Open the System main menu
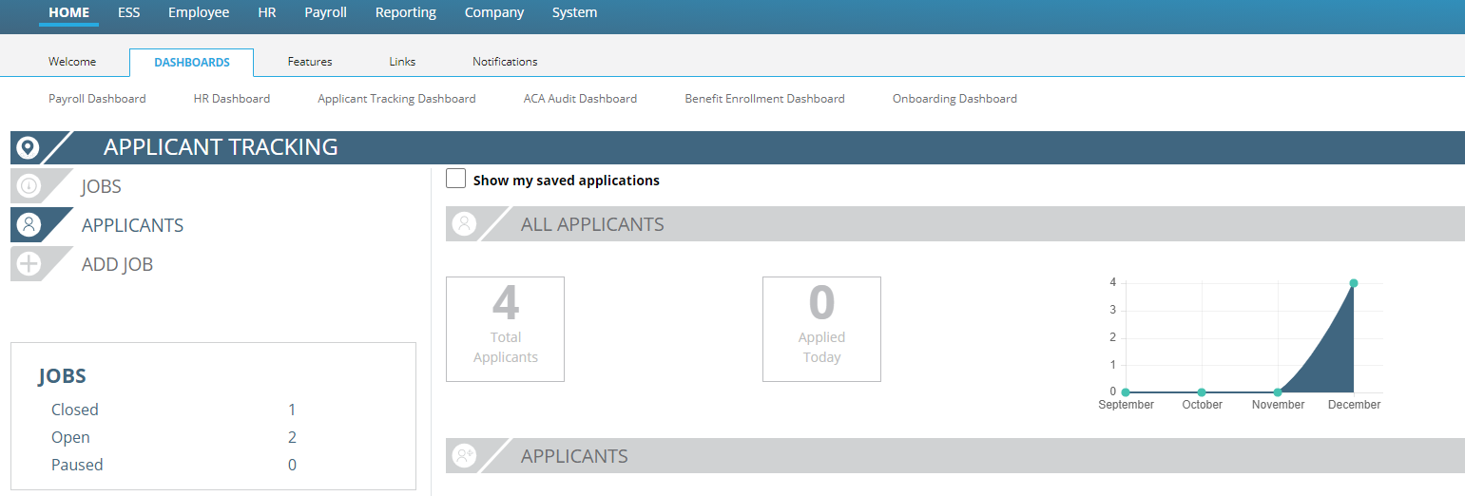Viewport: 1465px width, 496px height. coord(574,12)
